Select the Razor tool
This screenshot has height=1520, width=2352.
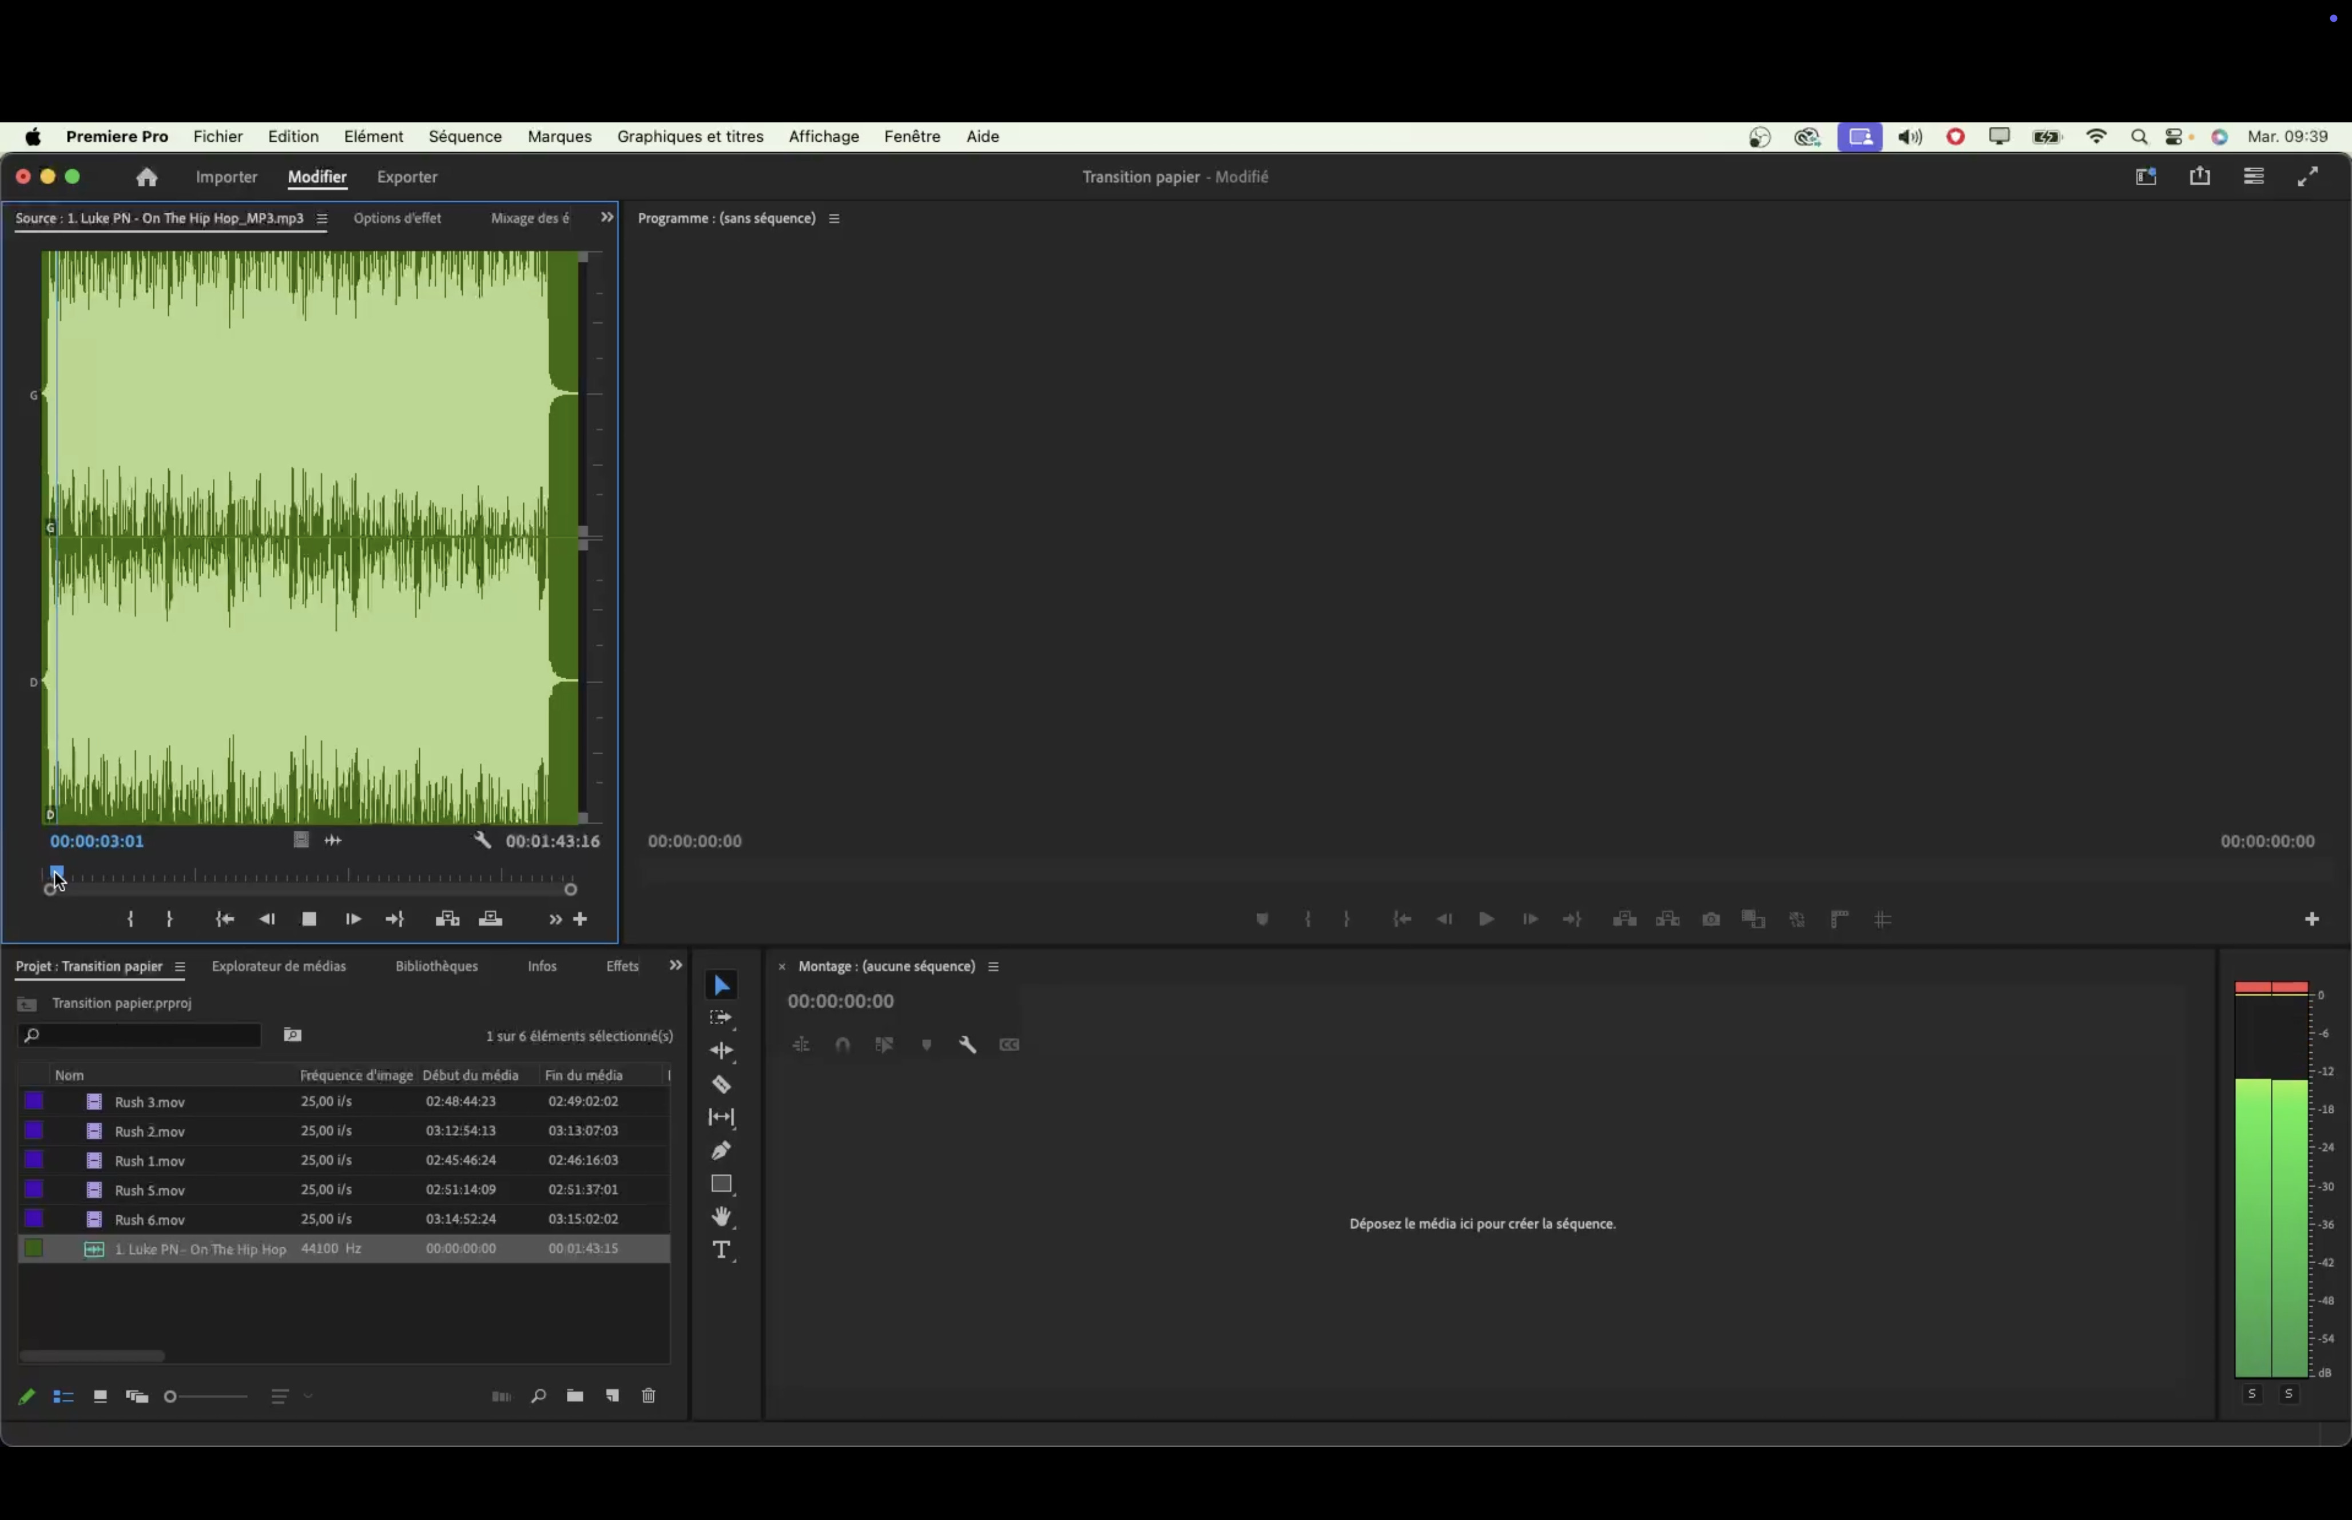pyautogui.click(x=721, y=1085)
